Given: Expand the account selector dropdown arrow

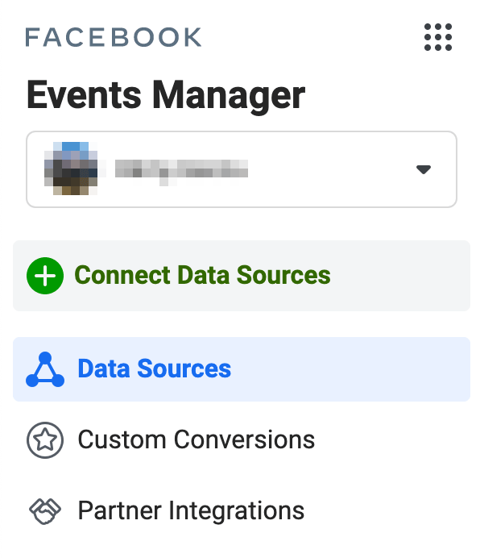Looking at the screenshot, I should click(x=424, y=169).
